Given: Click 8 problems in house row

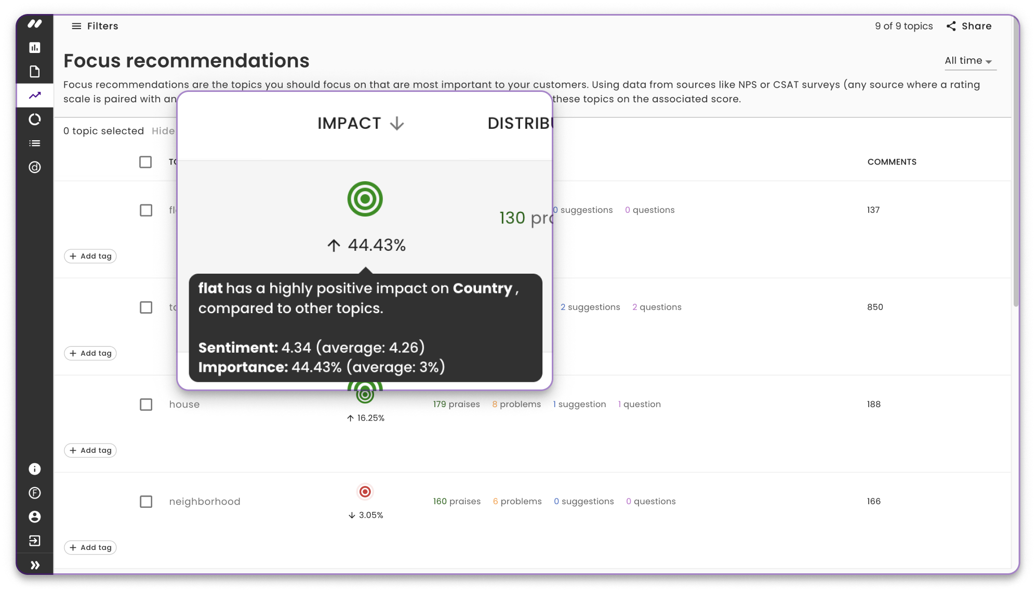Looking at the screenshot, I should [516, 405].
